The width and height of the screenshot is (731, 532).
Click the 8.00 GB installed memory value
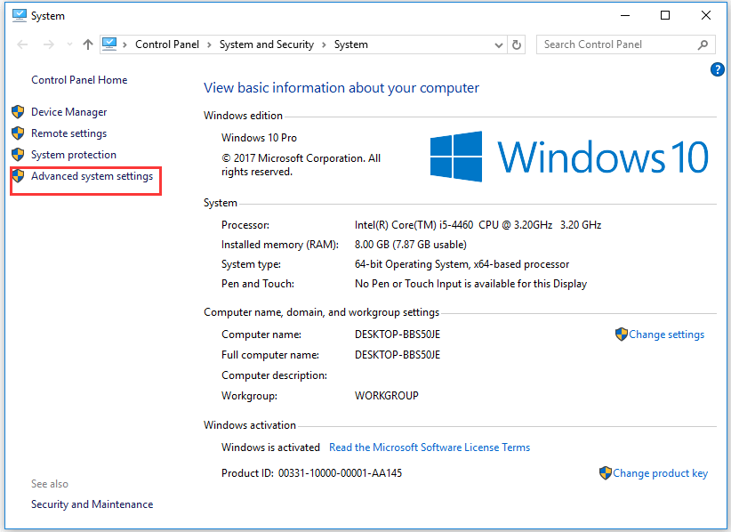coord(411,245)
